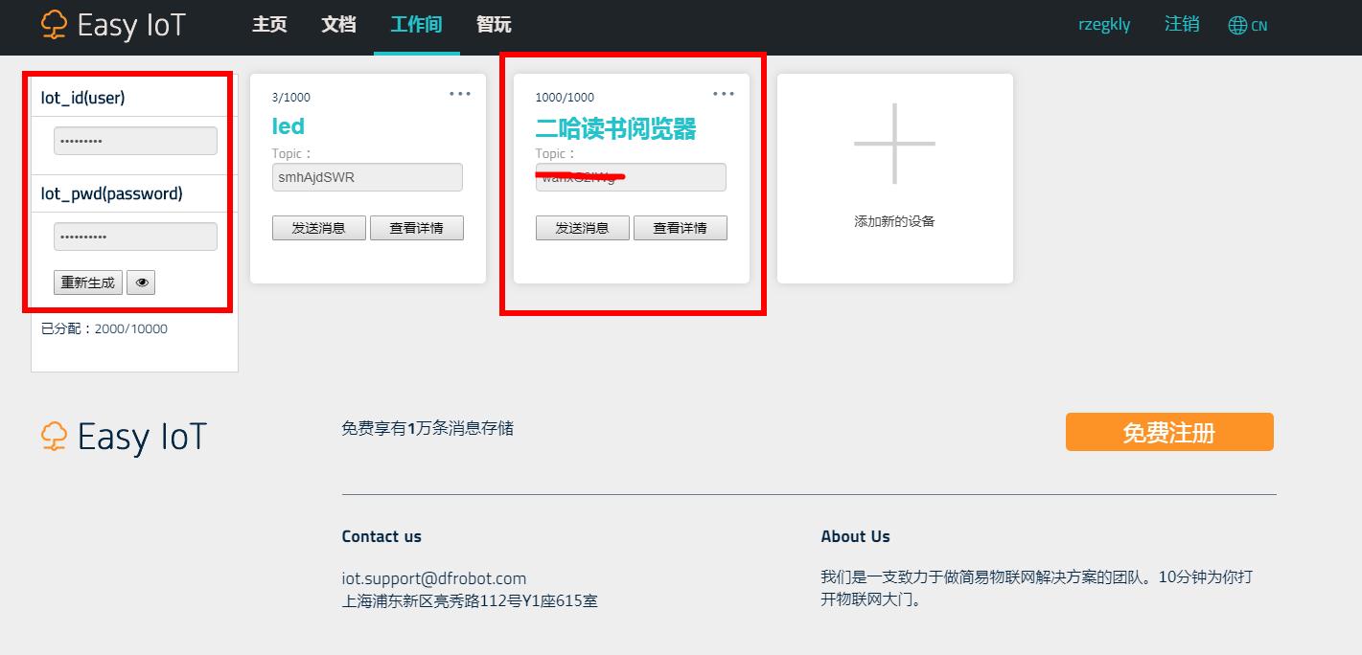The image size is (1362, 655).
Task: Open the 智玩 tab
Action: [494, 24]
